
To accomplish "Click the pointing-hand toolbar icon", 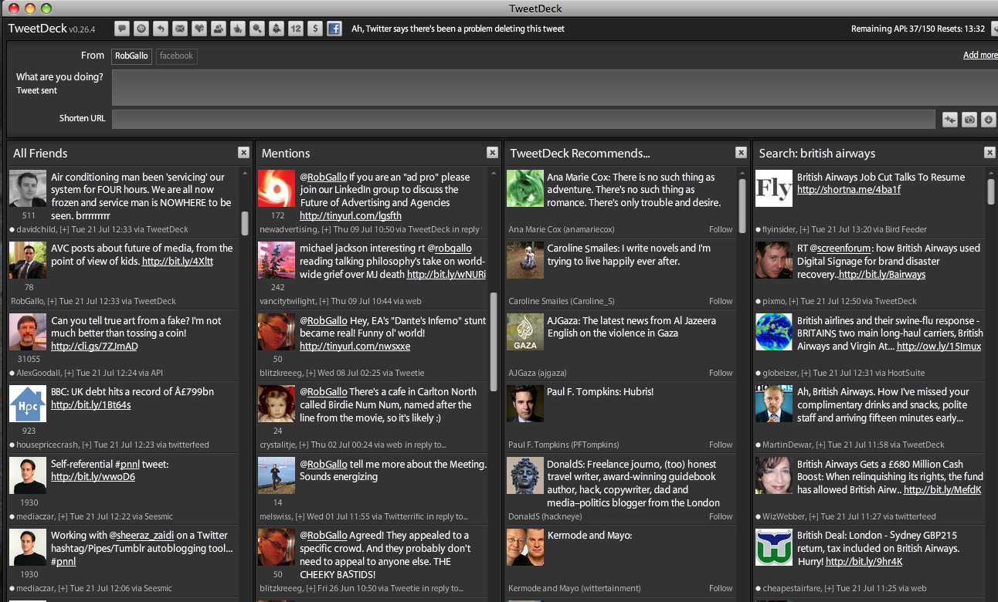I will pos(237,29).
